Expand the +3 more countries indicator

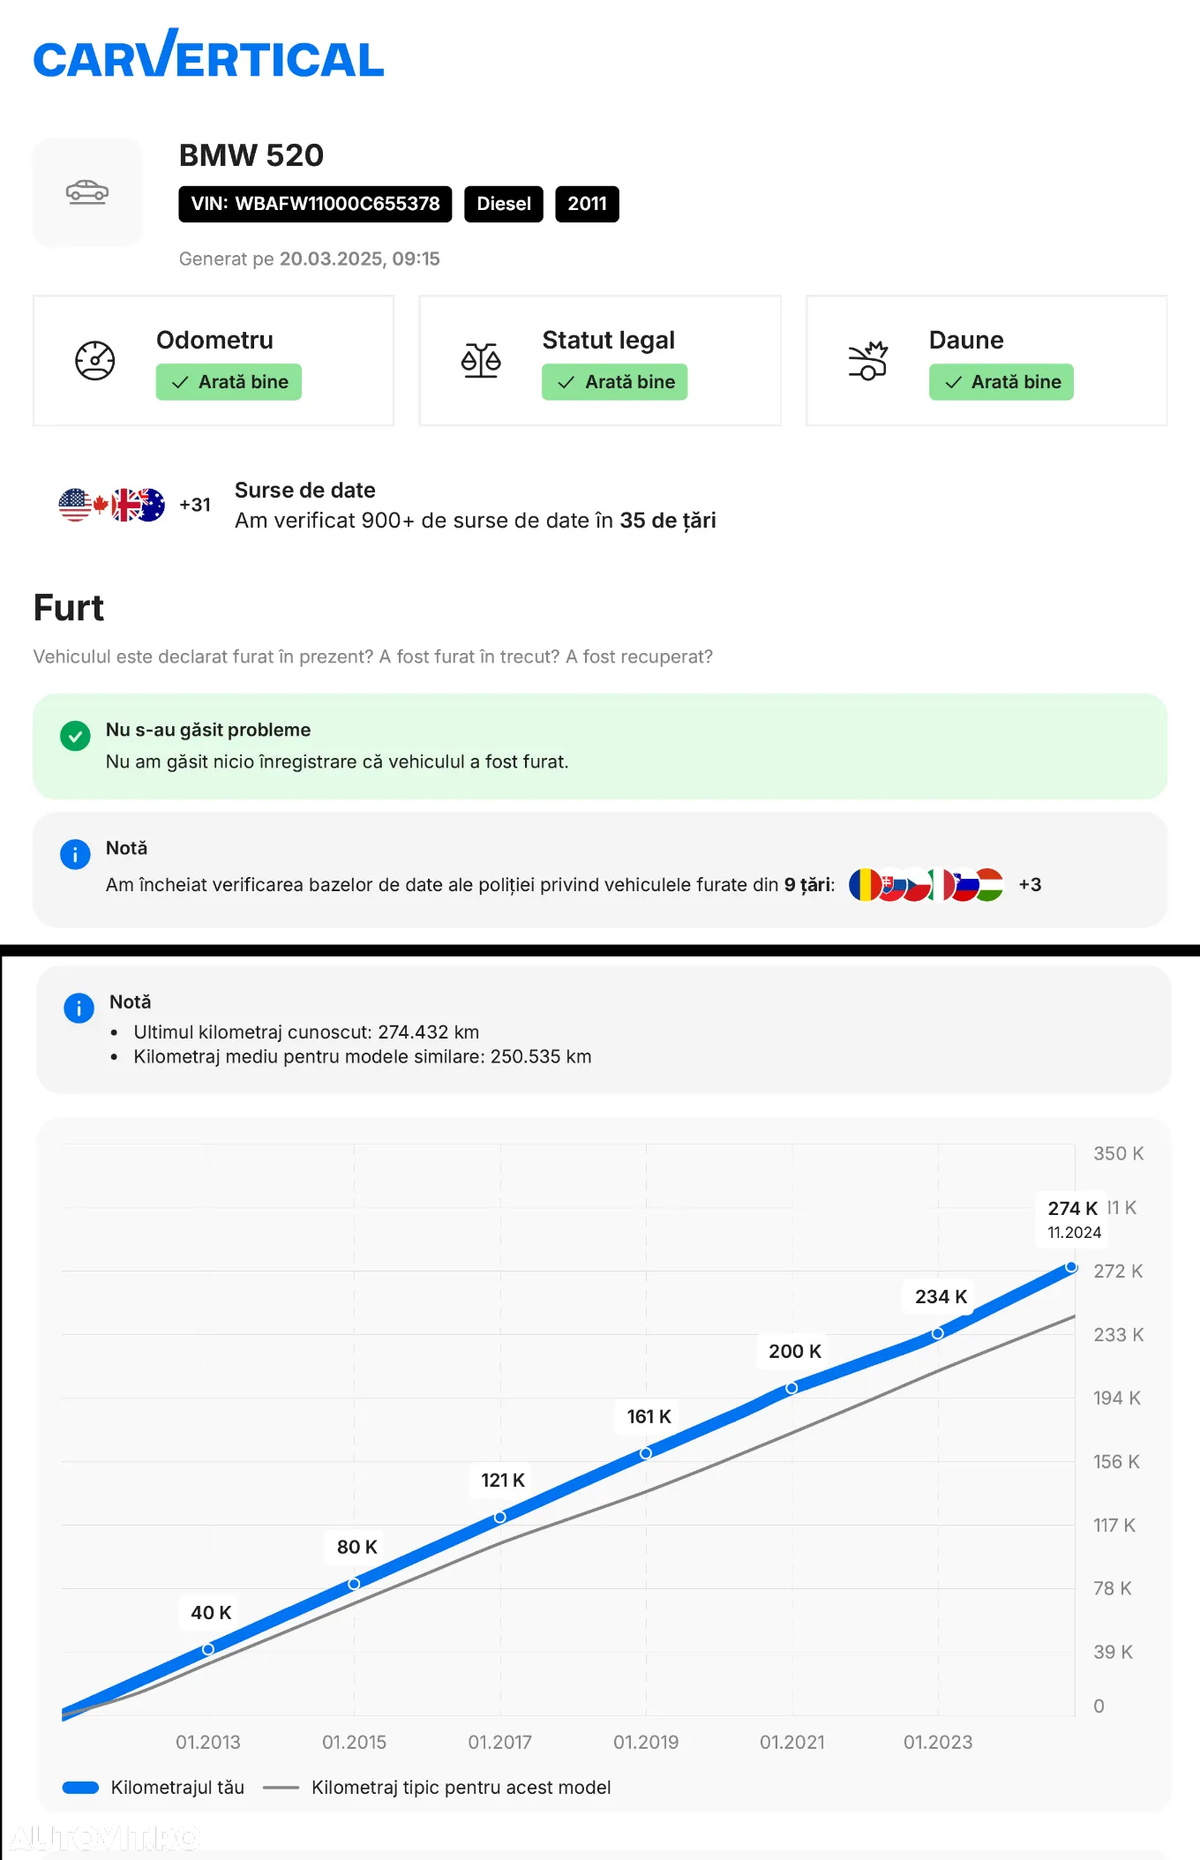click(x=1030, y=885)
